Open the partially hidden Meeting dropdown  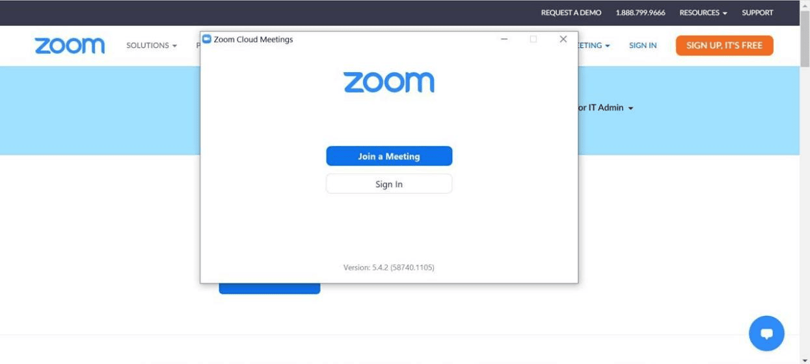point(593,45)
